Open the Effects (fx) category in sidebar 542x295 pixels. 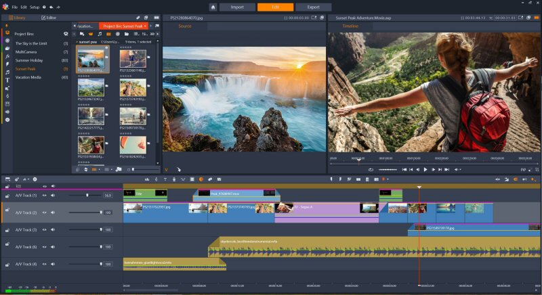tap(7, 55)
